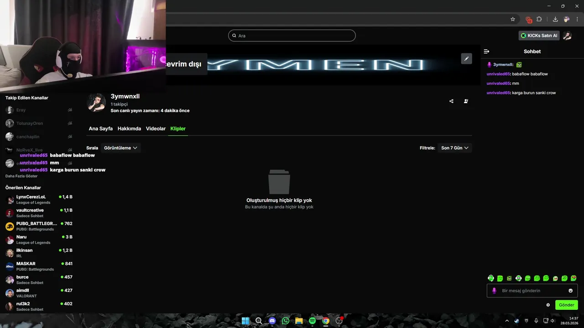Screen dimensions: 584x328
Task: Collapse the Sohbet chat panel
Action: pyautogui.click(x=487, y=51)
